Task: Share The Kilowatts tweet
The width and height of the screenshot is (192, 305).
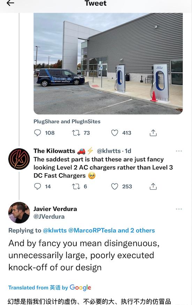Action: [153, 186]
